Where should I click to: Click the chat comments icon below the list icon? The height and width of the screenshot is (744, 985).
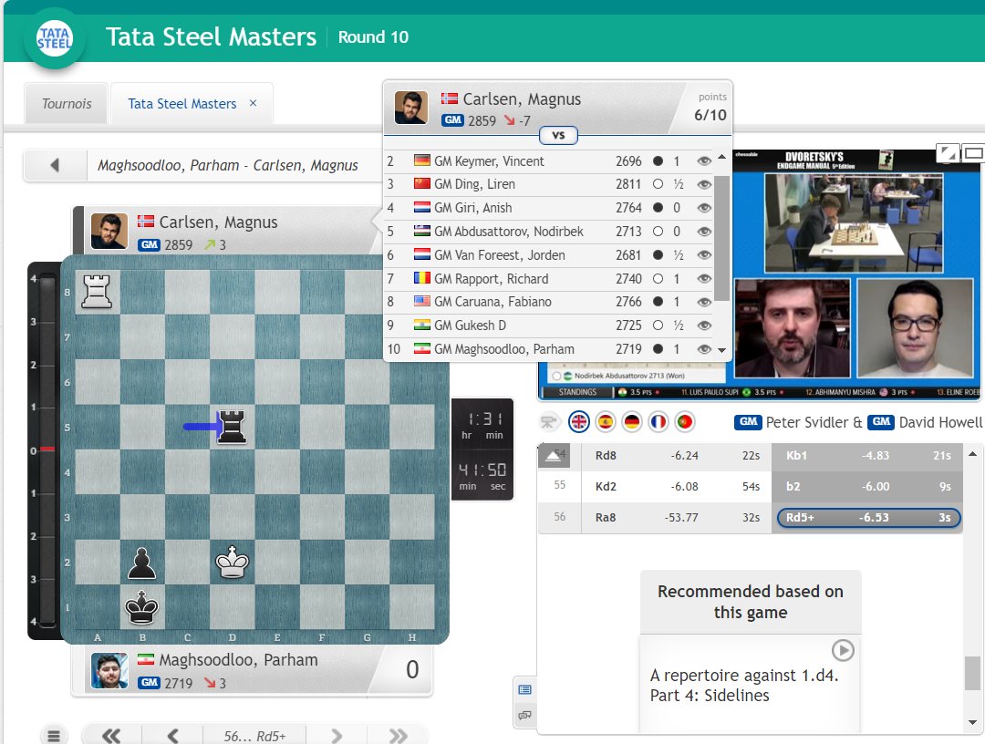point(524,715)
